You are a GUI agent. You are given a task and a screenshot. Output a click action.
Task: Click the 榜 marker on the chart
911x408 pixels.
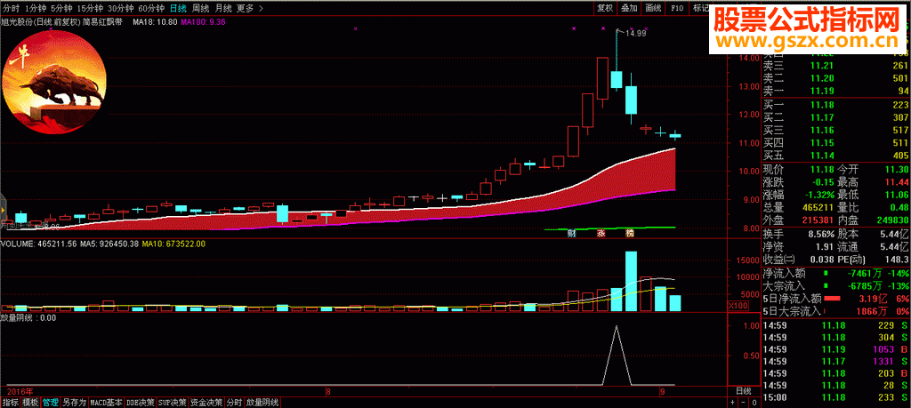(629, 234)
